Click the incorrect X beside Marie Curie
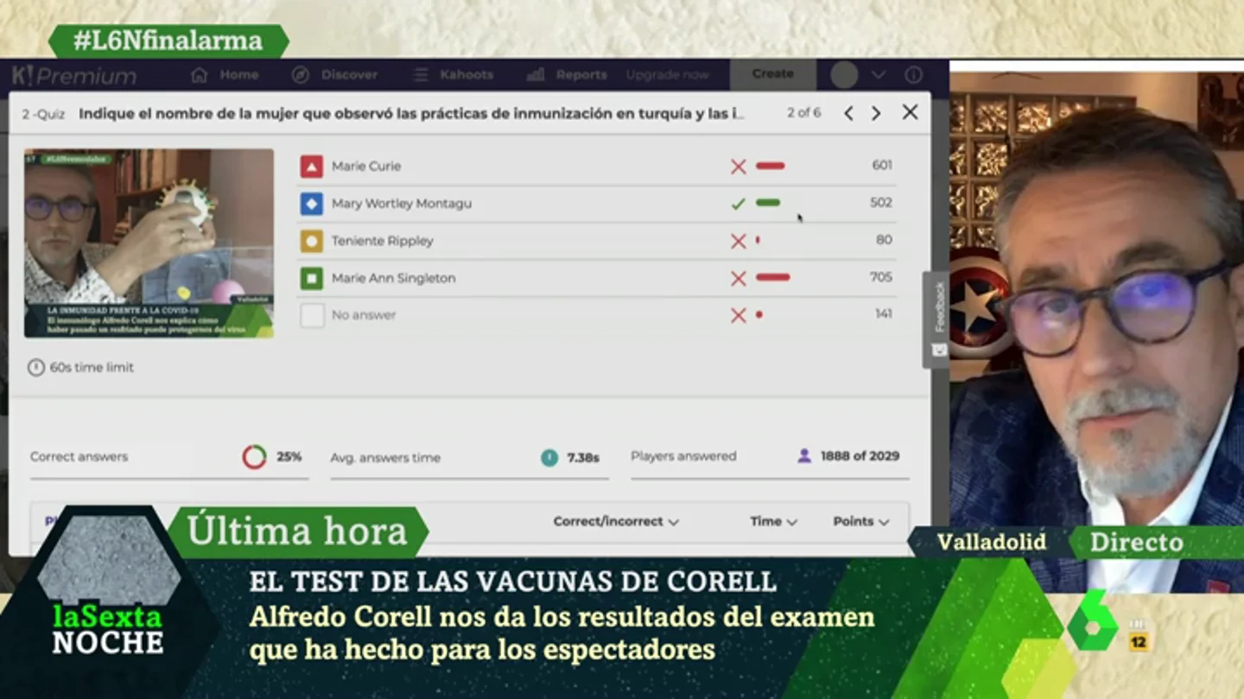The width and height of the screenshot is (1244, 699). [738, 167]
